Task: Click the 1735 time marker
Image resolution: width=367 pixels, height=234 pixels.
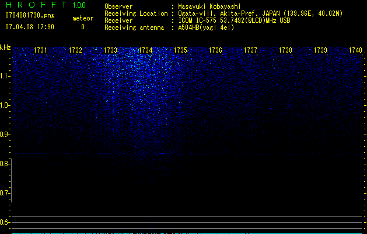Action: (181, 50)
